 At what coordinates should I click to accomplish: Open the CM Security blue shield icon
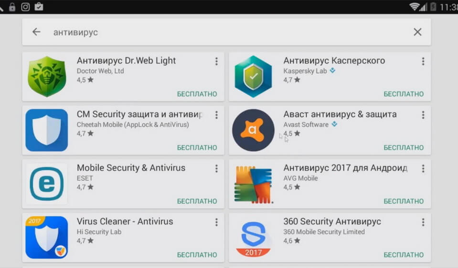[x=47, y=130]
